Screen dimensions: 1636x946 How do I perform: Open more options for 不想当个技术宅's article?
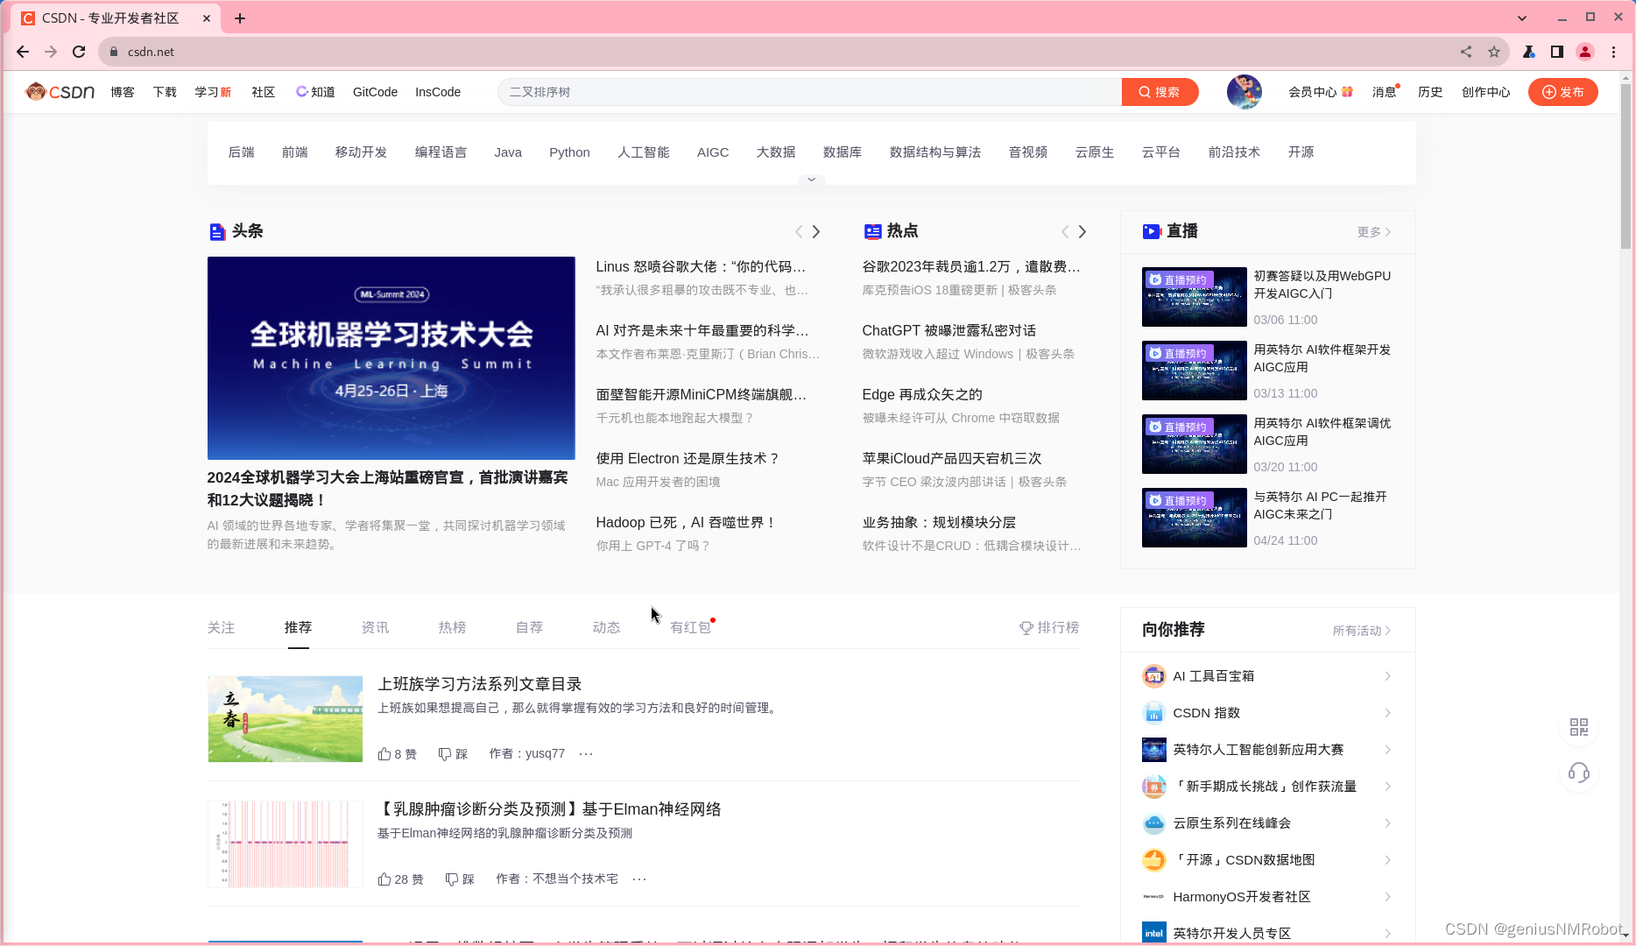[x=639, y=879]
